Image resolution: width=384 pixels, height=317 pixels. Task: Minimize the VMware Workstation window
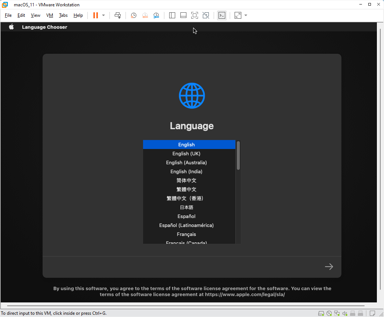[361, 4]
